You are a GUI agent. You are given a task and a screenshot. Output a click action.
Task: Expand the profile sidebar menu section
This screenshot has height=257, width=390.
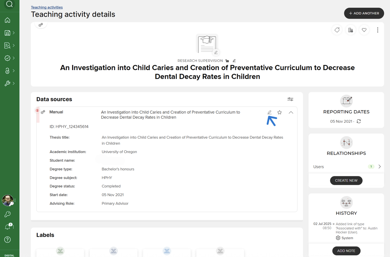point(10,33)
